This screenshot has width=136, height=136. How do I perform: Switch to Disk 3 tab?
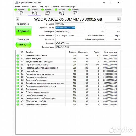[x=48, y=12]
